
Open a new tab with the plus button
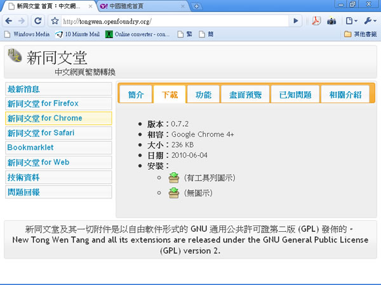[x=197, y=6]
